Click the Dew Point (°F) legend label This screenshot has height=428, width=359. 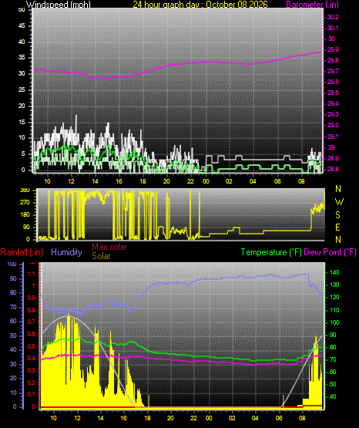tap(330, 252)
